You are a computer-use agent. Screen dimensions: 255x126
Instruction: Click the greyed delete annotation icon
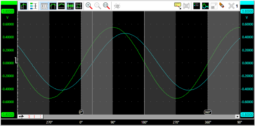coord(186,6)
